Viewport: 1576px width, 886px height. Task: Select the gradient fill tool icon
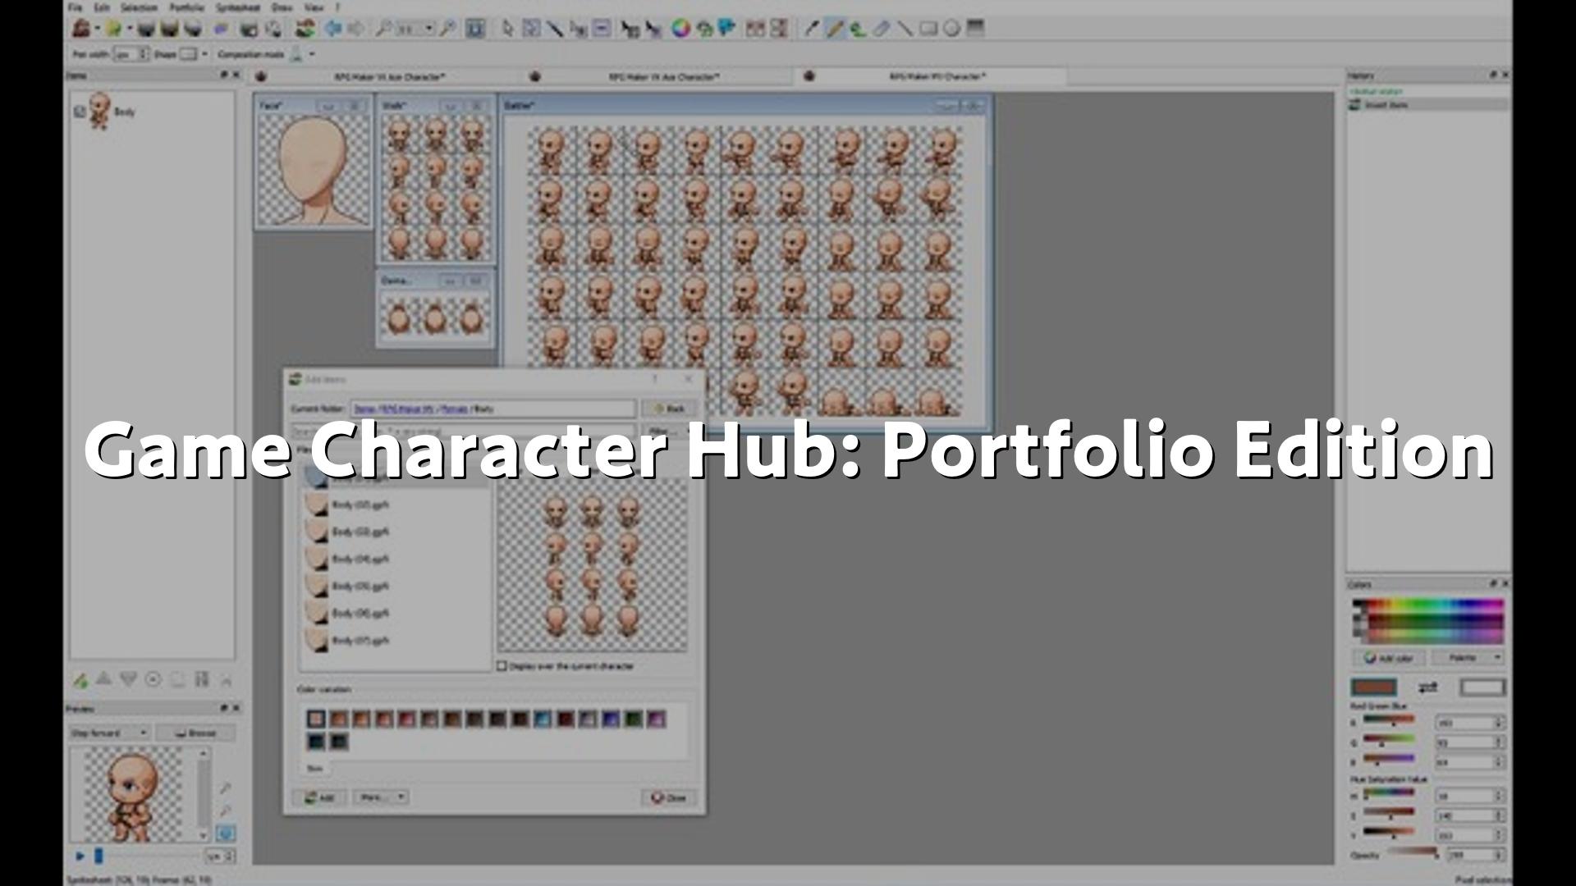975,29
